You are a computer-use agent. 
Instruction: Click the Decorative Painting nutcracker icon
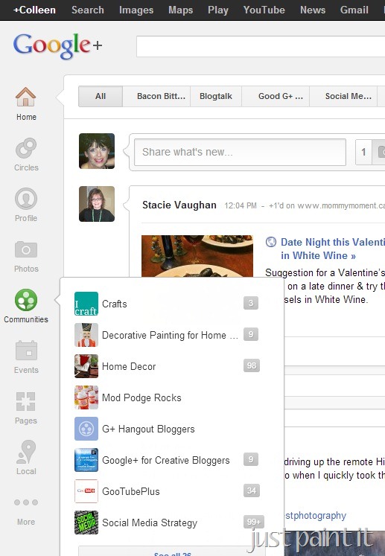click(86, 335)
